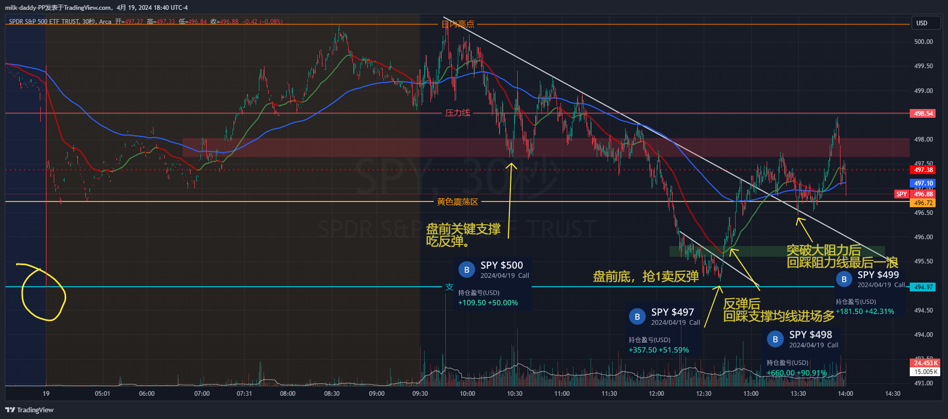Click the red 498.54 price label
Viewport: 948px width, 419px height.
(x=923, y=114)
